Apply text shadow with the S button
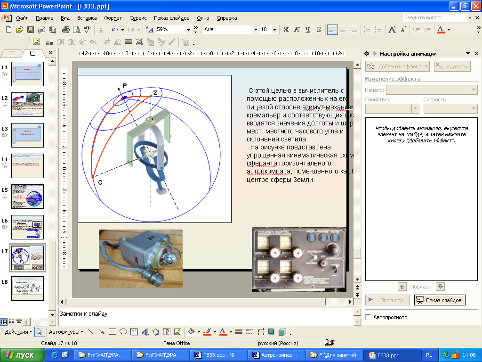 (319, 30)
